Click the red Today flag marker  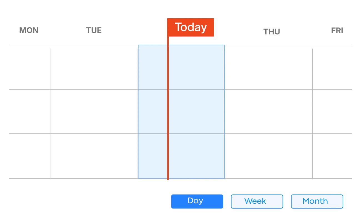pyautogui.click(x=190, y=27)
